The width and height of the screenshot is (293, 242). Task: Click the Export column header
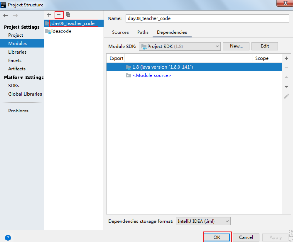[x=116, y=58]
